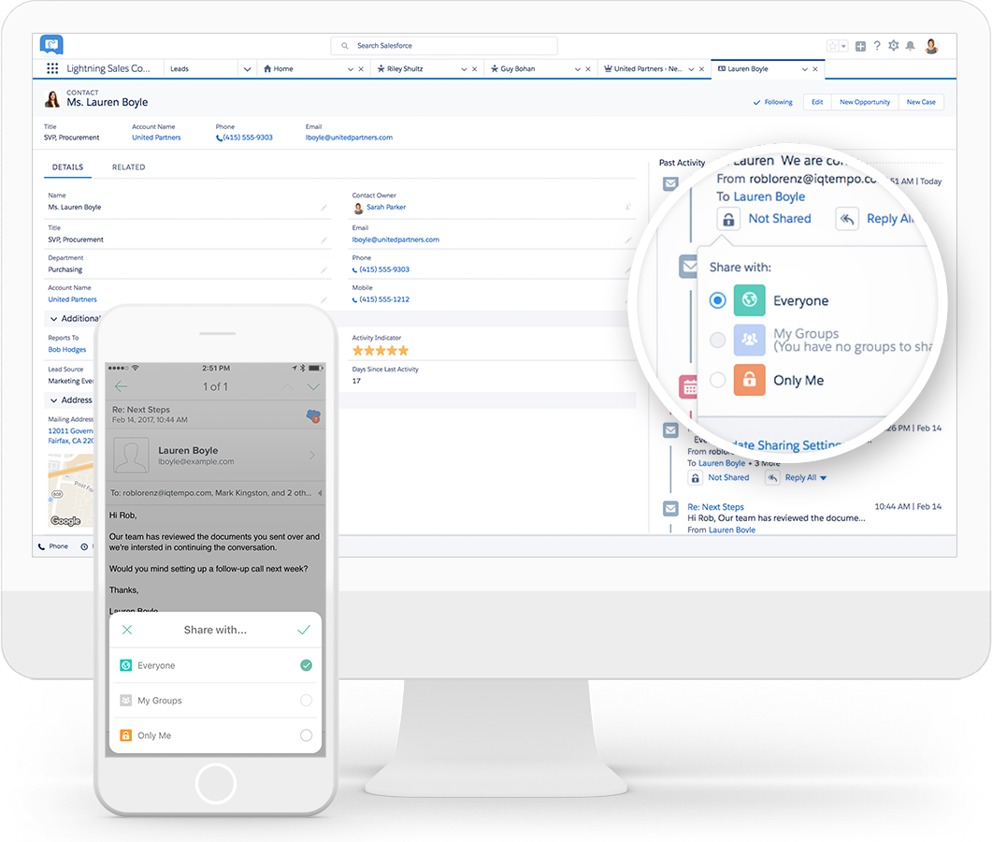Click the My Groups people icon
This screenshot has width=992, height=842.
(x=750, y=340)
